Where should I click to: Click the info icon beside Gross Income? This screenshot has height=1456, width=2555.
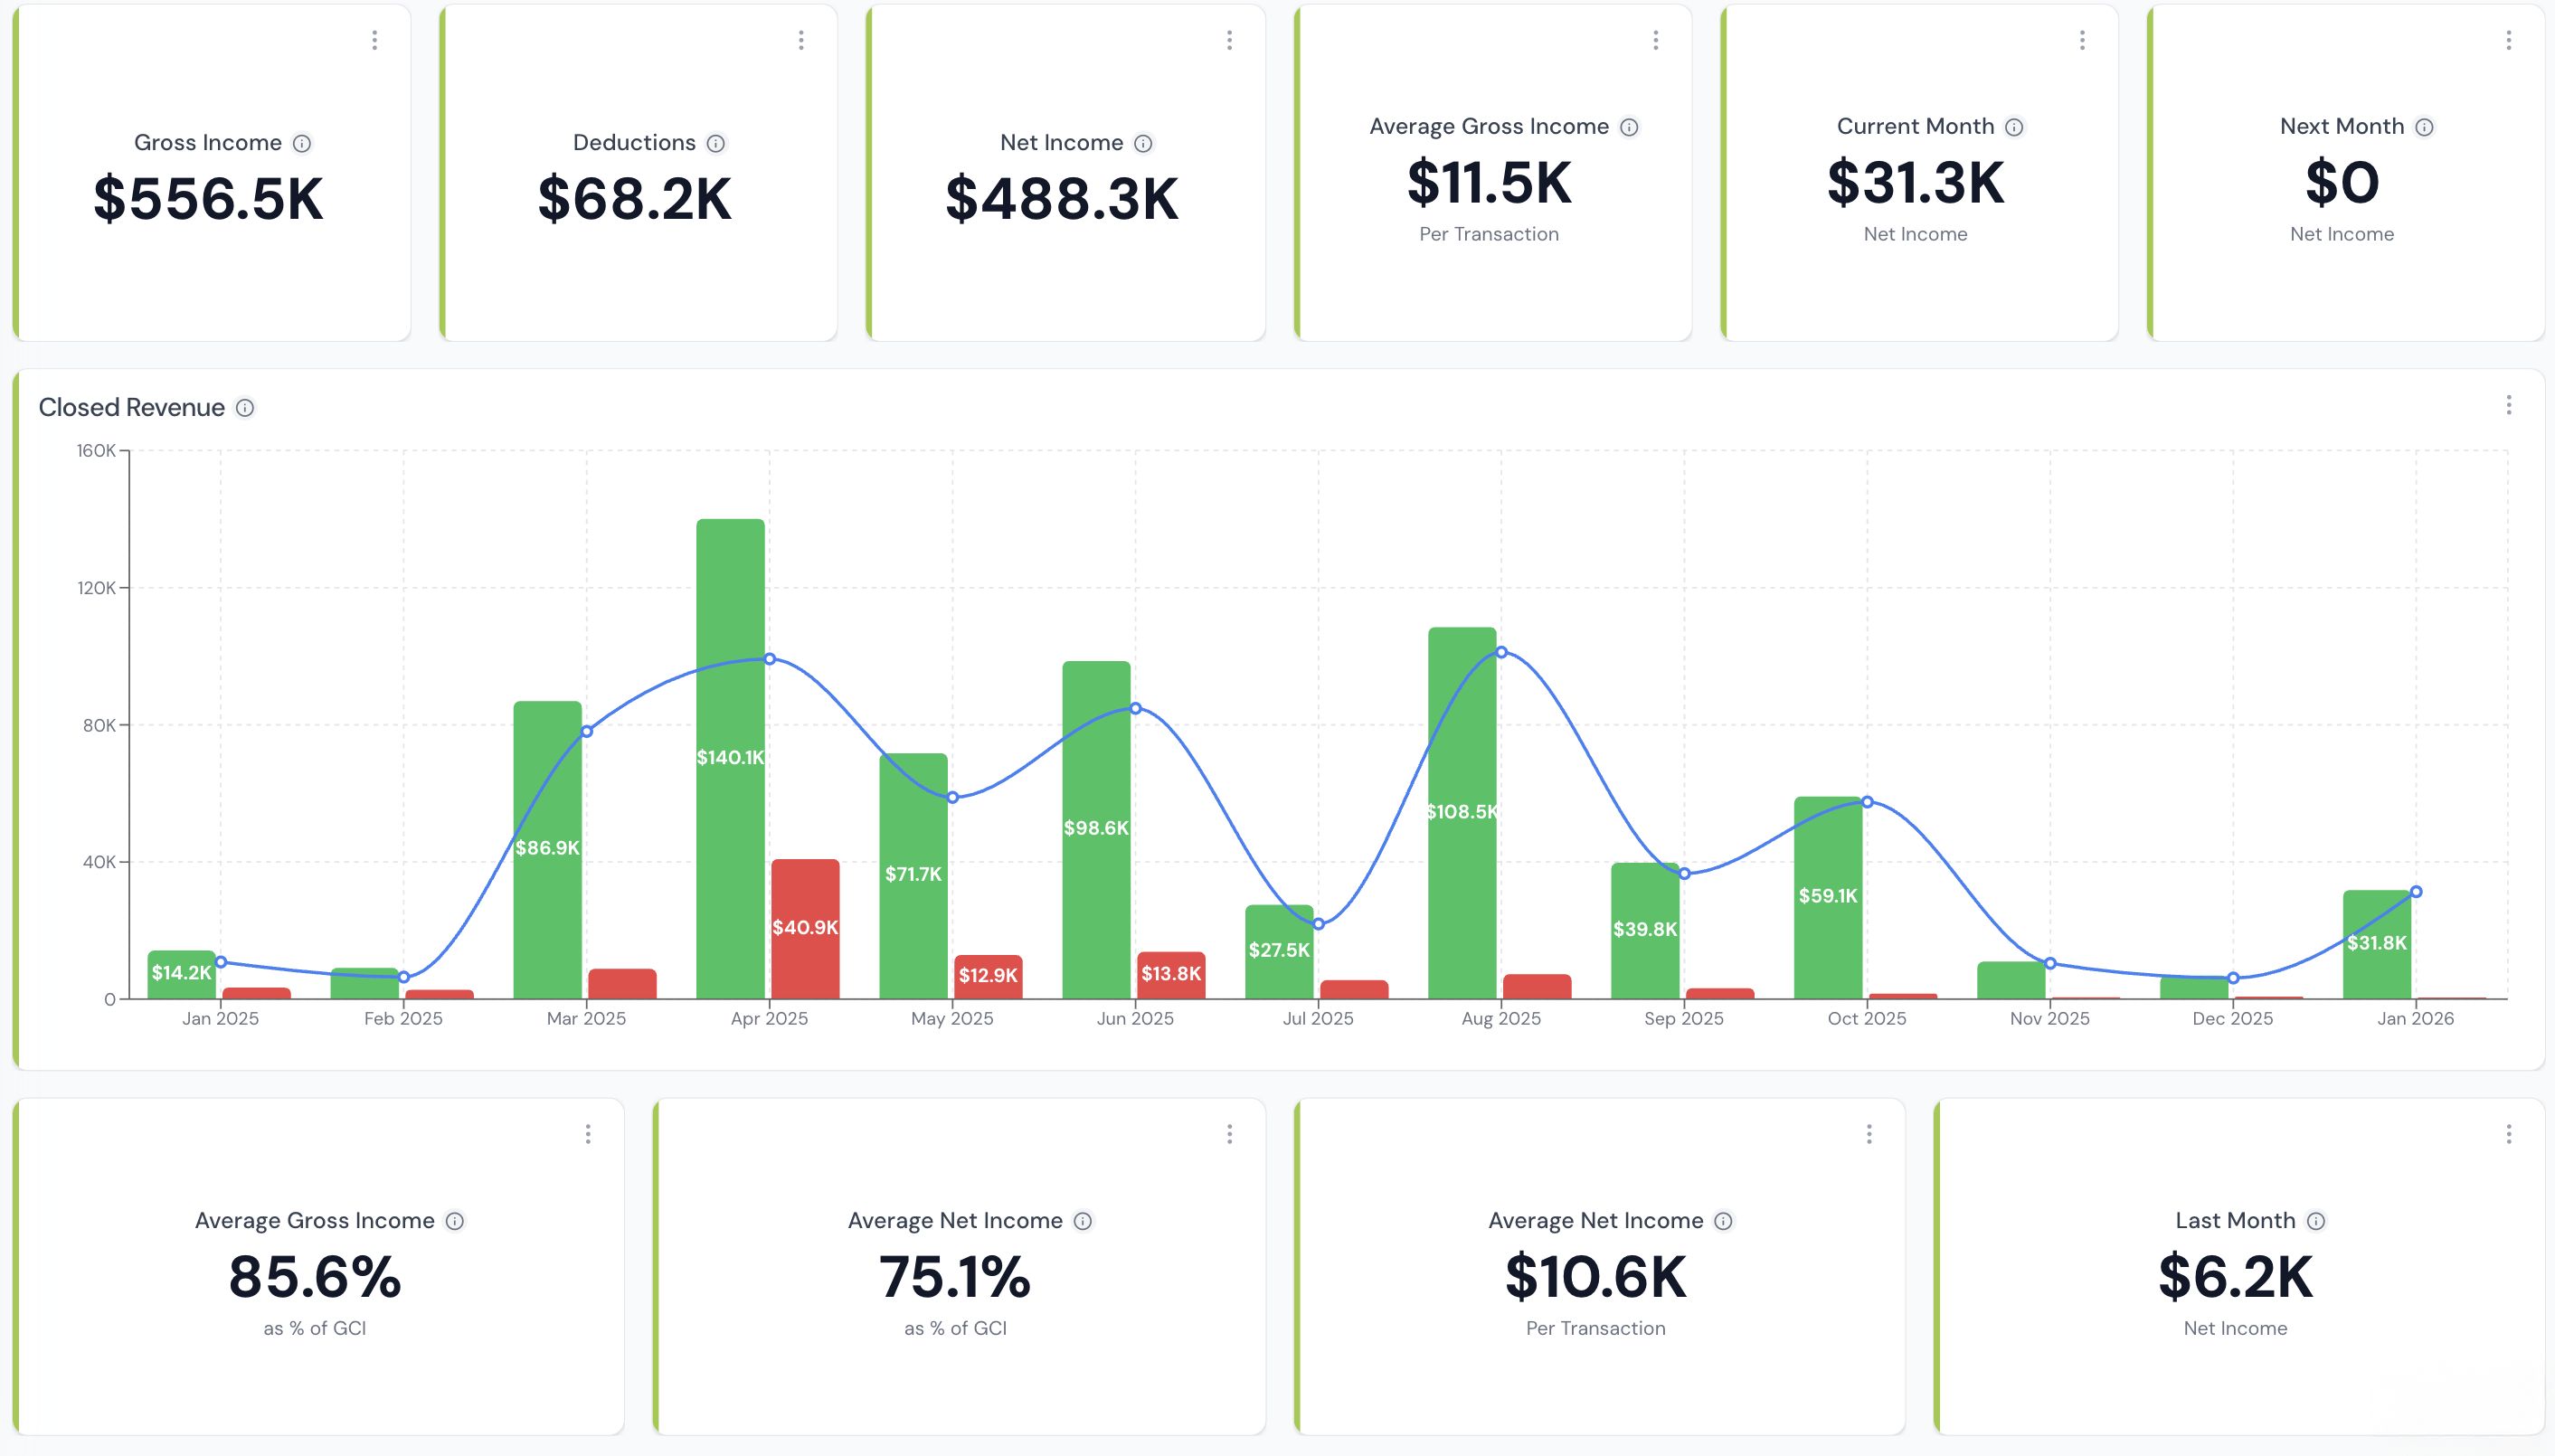[x=304, y=142]
